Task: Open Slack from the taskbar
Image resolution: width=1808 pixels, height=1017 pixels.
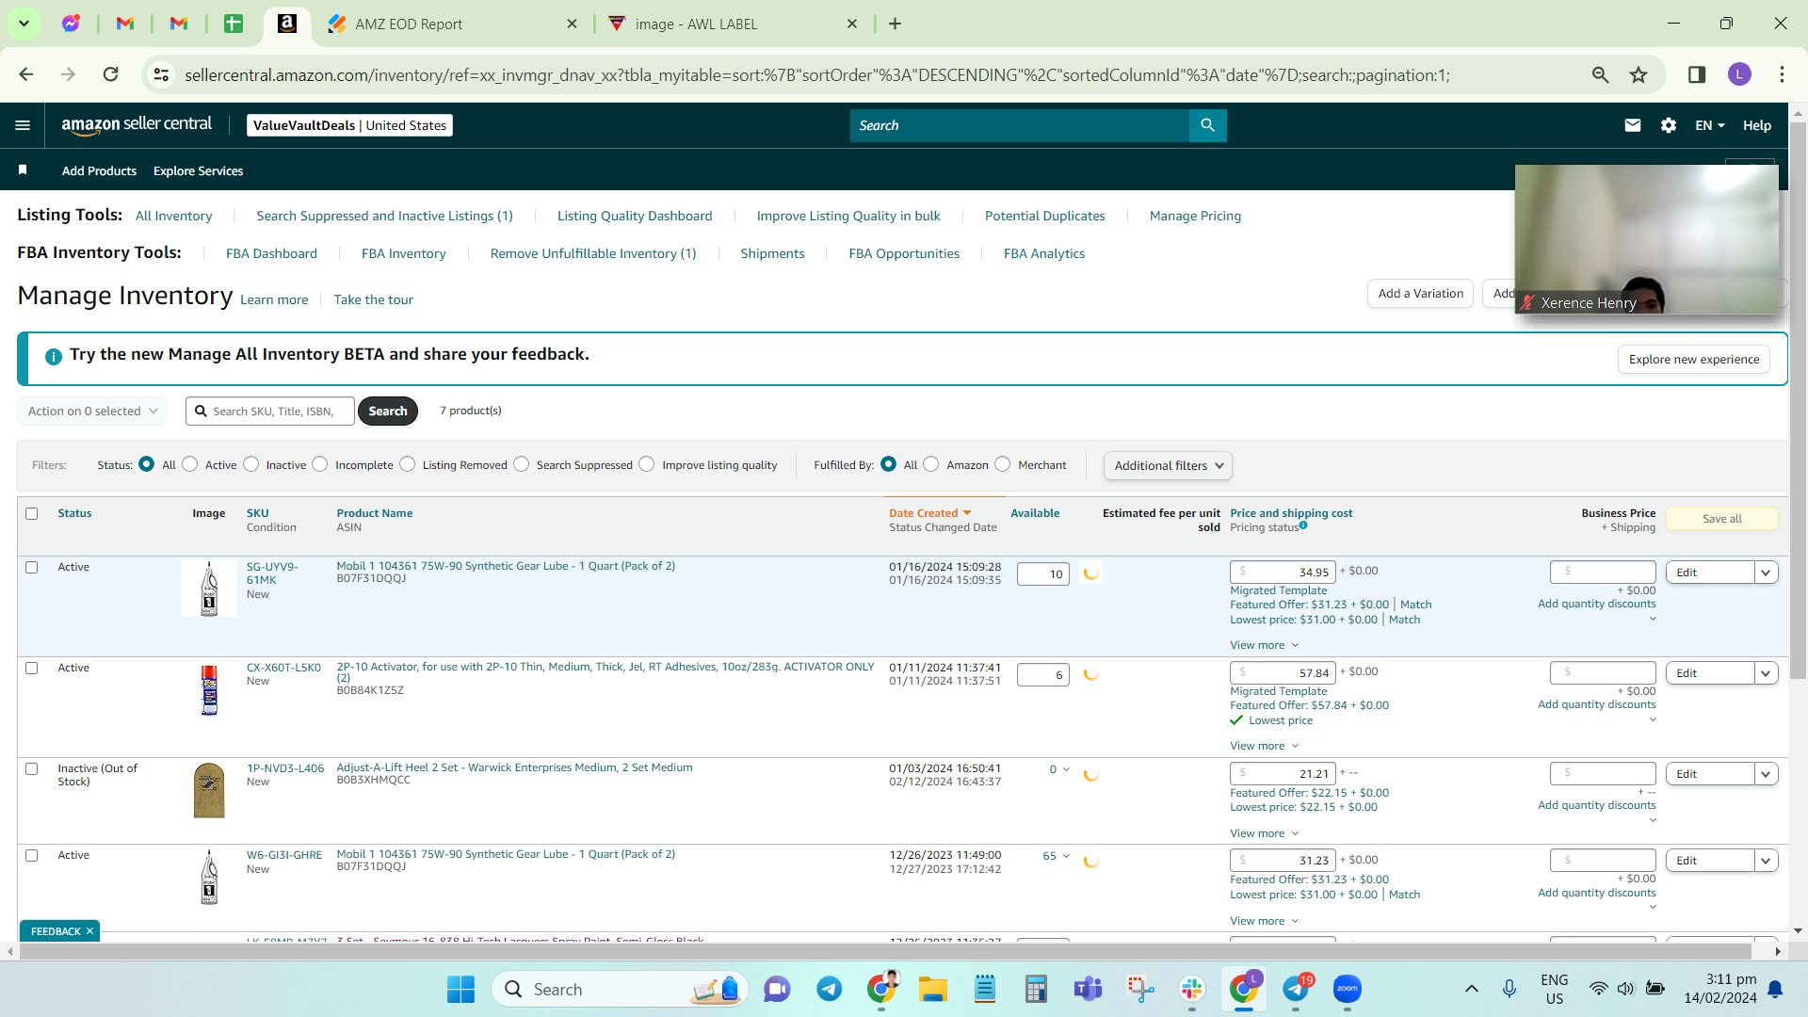Action: [x=1192, y=989]
